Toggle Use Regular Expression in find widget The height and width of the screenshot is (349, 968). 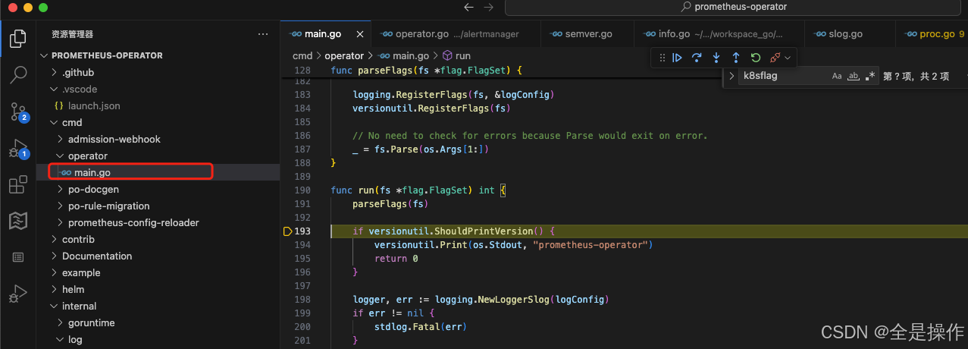870,76
